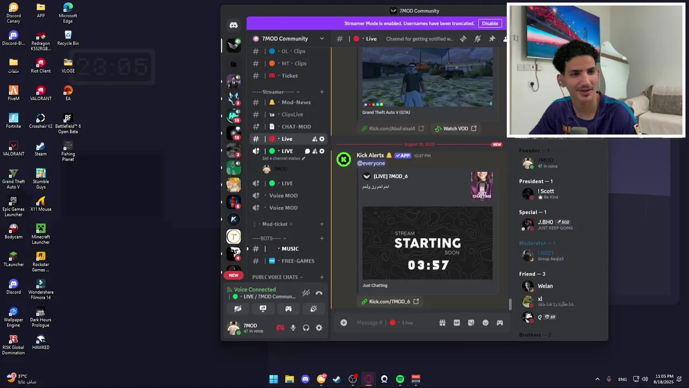Open the GIF picker
Screen dimensions: 689x388
[456, 323]
